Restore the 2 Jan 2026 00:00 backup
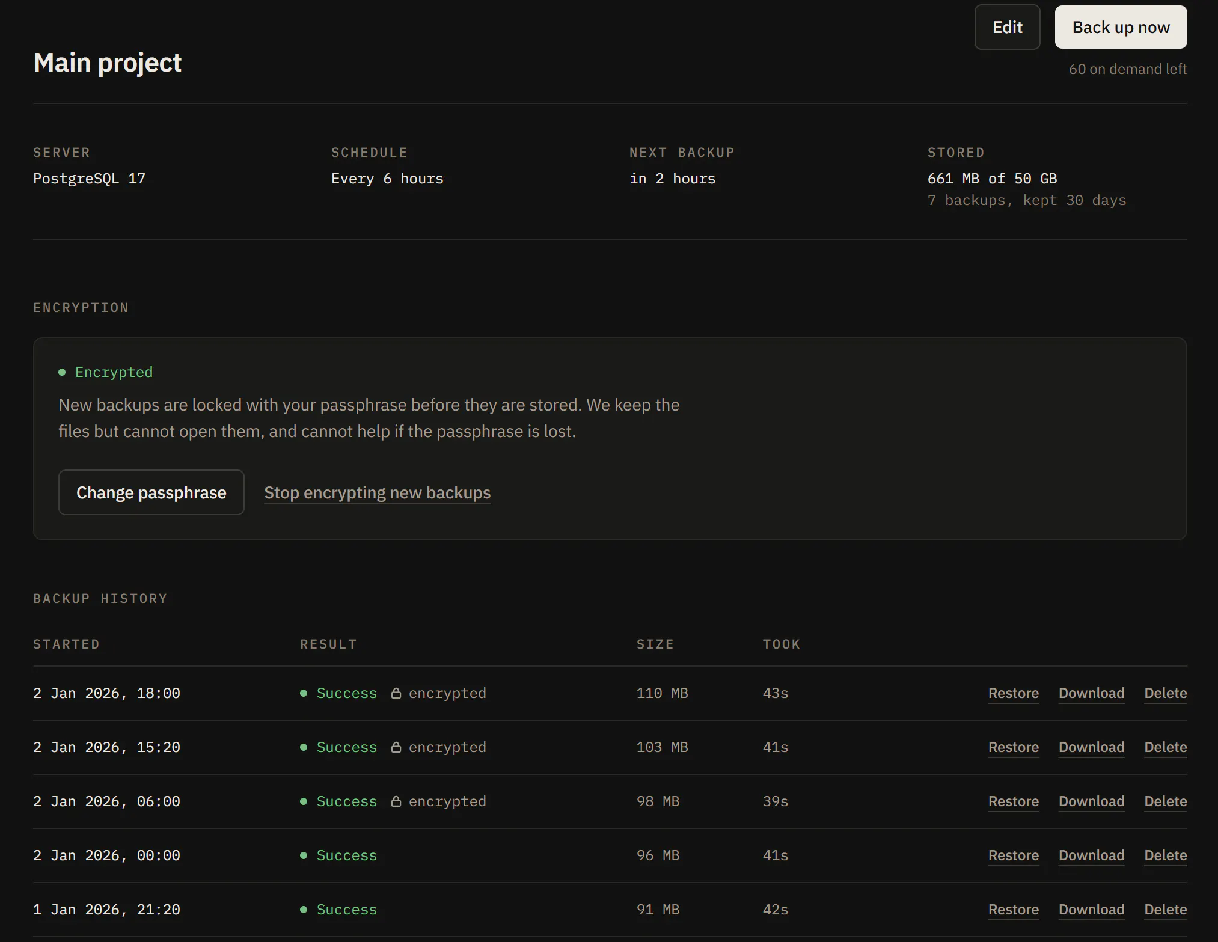 (1014, 855)
